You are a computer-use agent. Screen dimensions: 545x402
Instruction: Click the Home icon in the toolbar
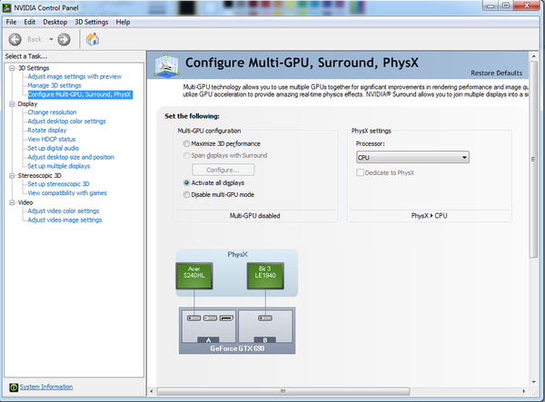[92, 39]
